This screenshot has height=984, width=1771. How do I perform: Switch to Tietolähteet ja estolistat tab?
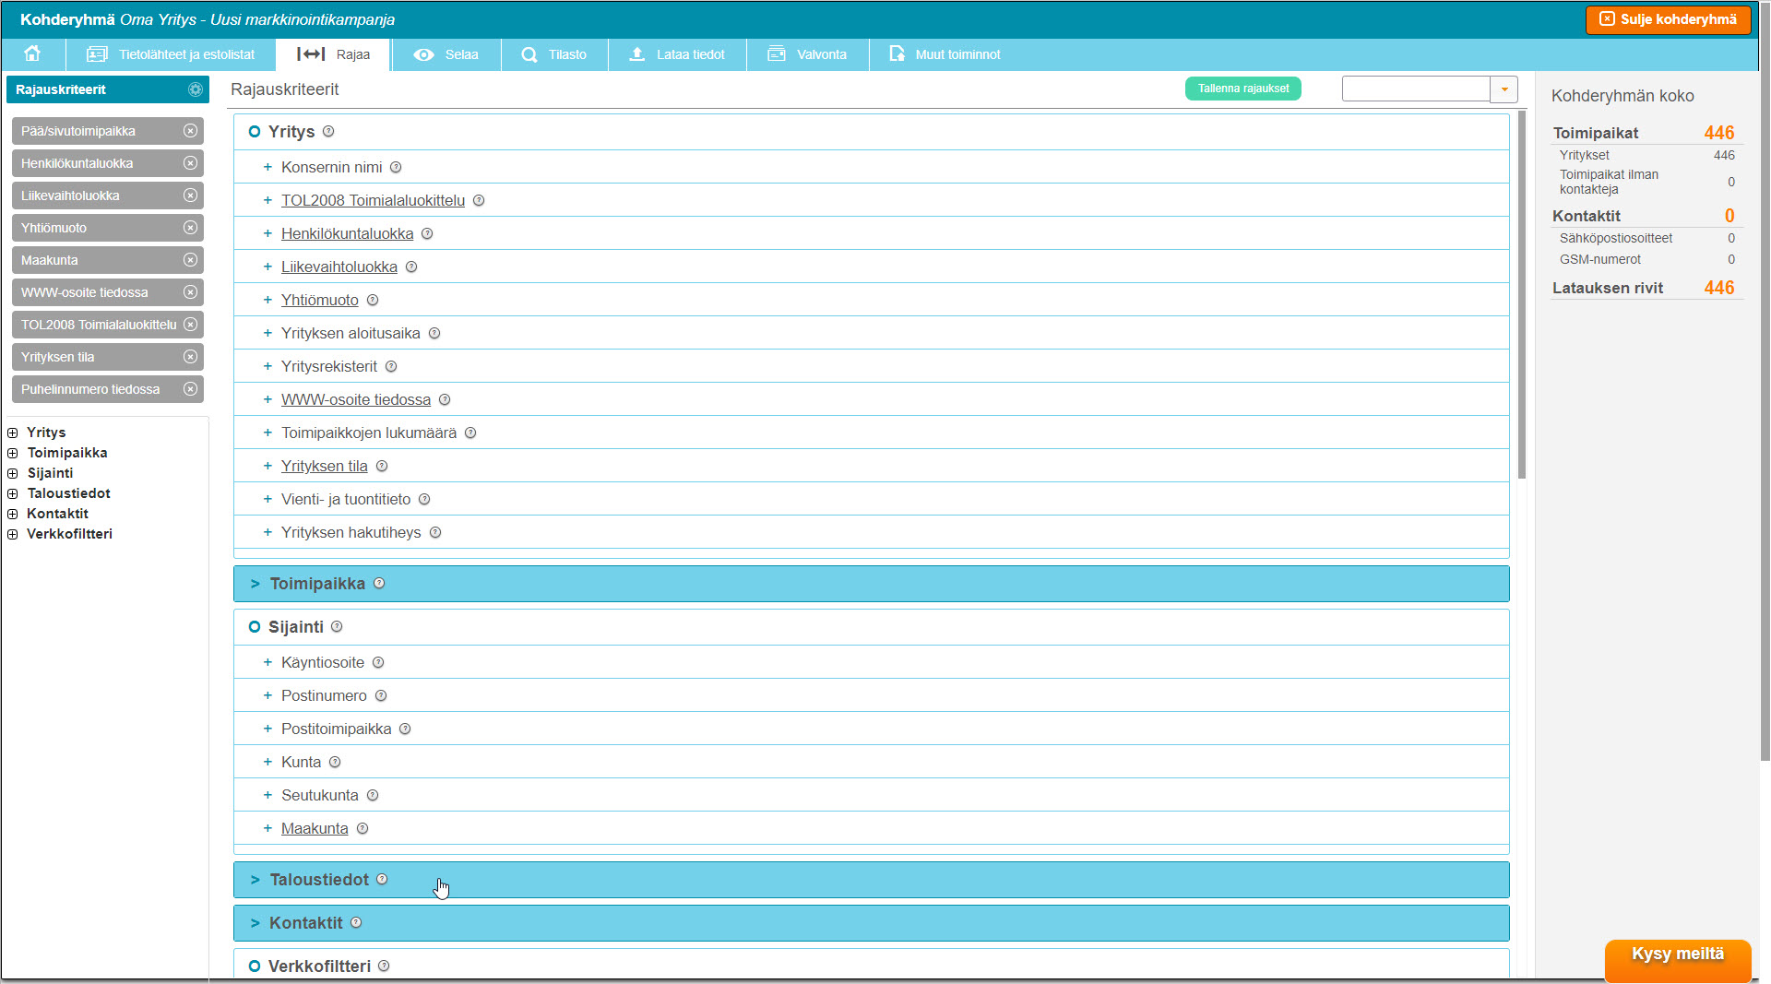click(x=171, y=54)
